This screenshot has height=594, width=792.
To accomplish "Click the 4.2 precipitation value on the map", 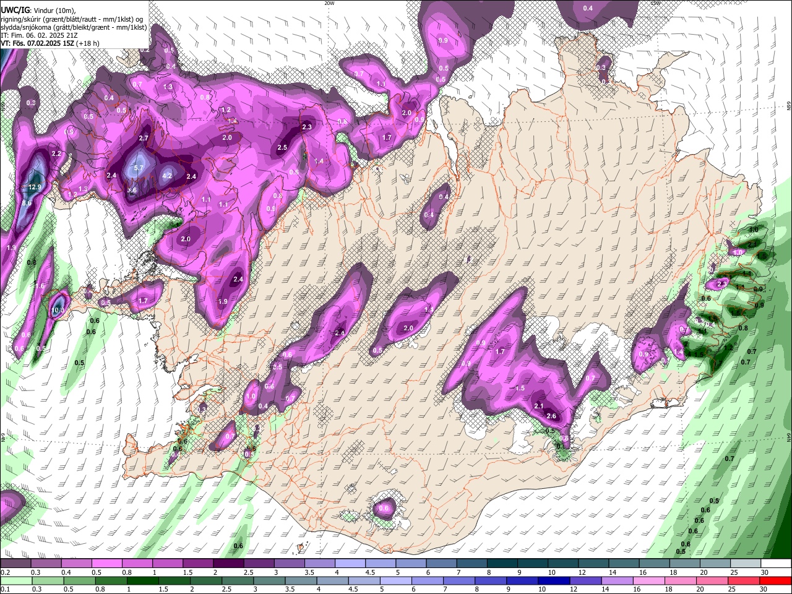I will click(x=167, y=176).
